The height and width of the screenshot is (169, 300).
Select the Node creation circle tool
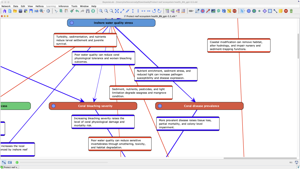[249, 11]
